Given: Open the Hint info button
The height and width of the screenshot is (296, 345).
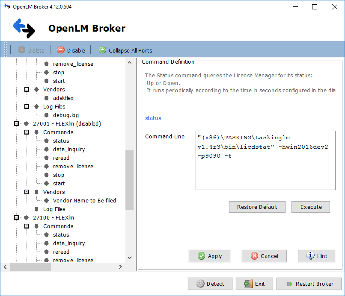Looking at the screenshot, I should point(316,256).
